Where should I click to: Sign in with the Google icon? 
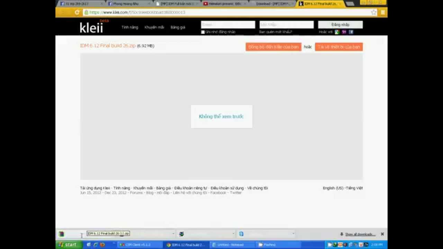(337, 32)
